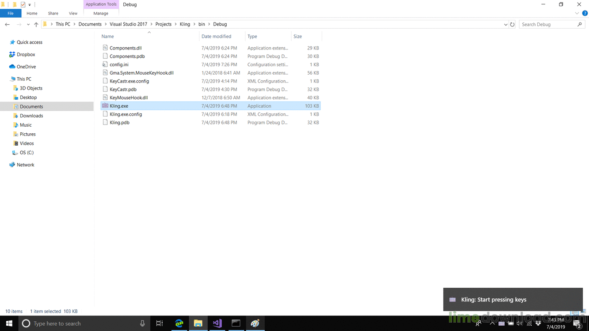Open the Customize Quick Access Toolbar dropdown
Image resolution: width=589 pixels, height=331 pixels.
[x=30, y=5]
